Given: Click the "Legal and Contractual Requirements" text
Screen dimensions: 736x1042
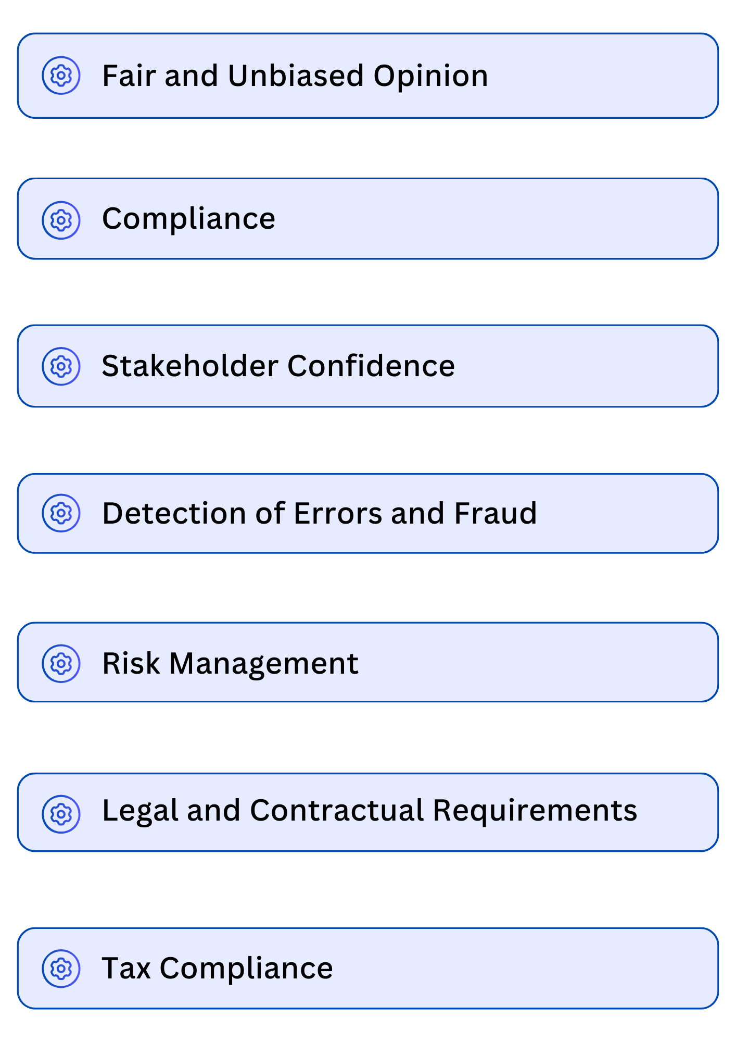Looking at the screenshot, I should click(369, 811).
